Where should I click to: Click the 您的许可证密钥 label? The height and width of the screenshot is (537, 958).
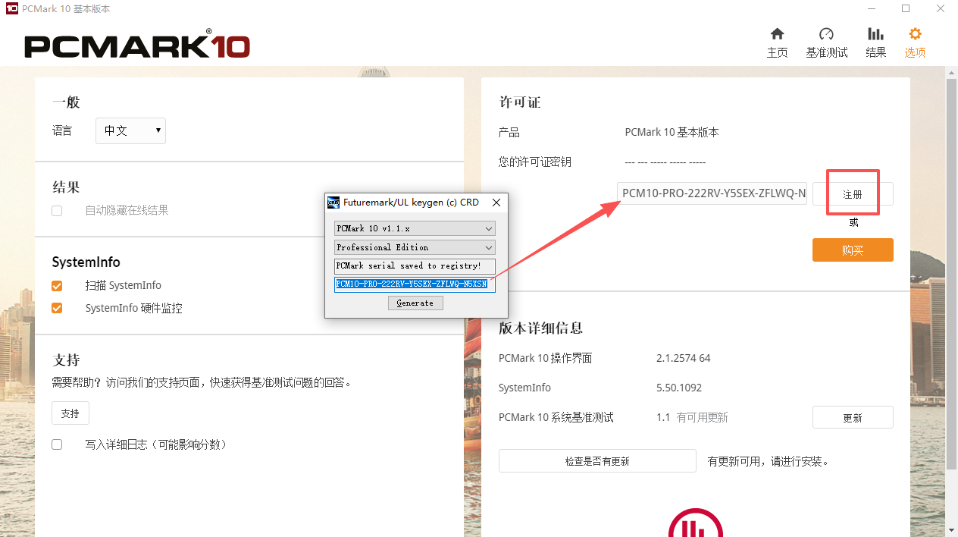coord(535,162)
